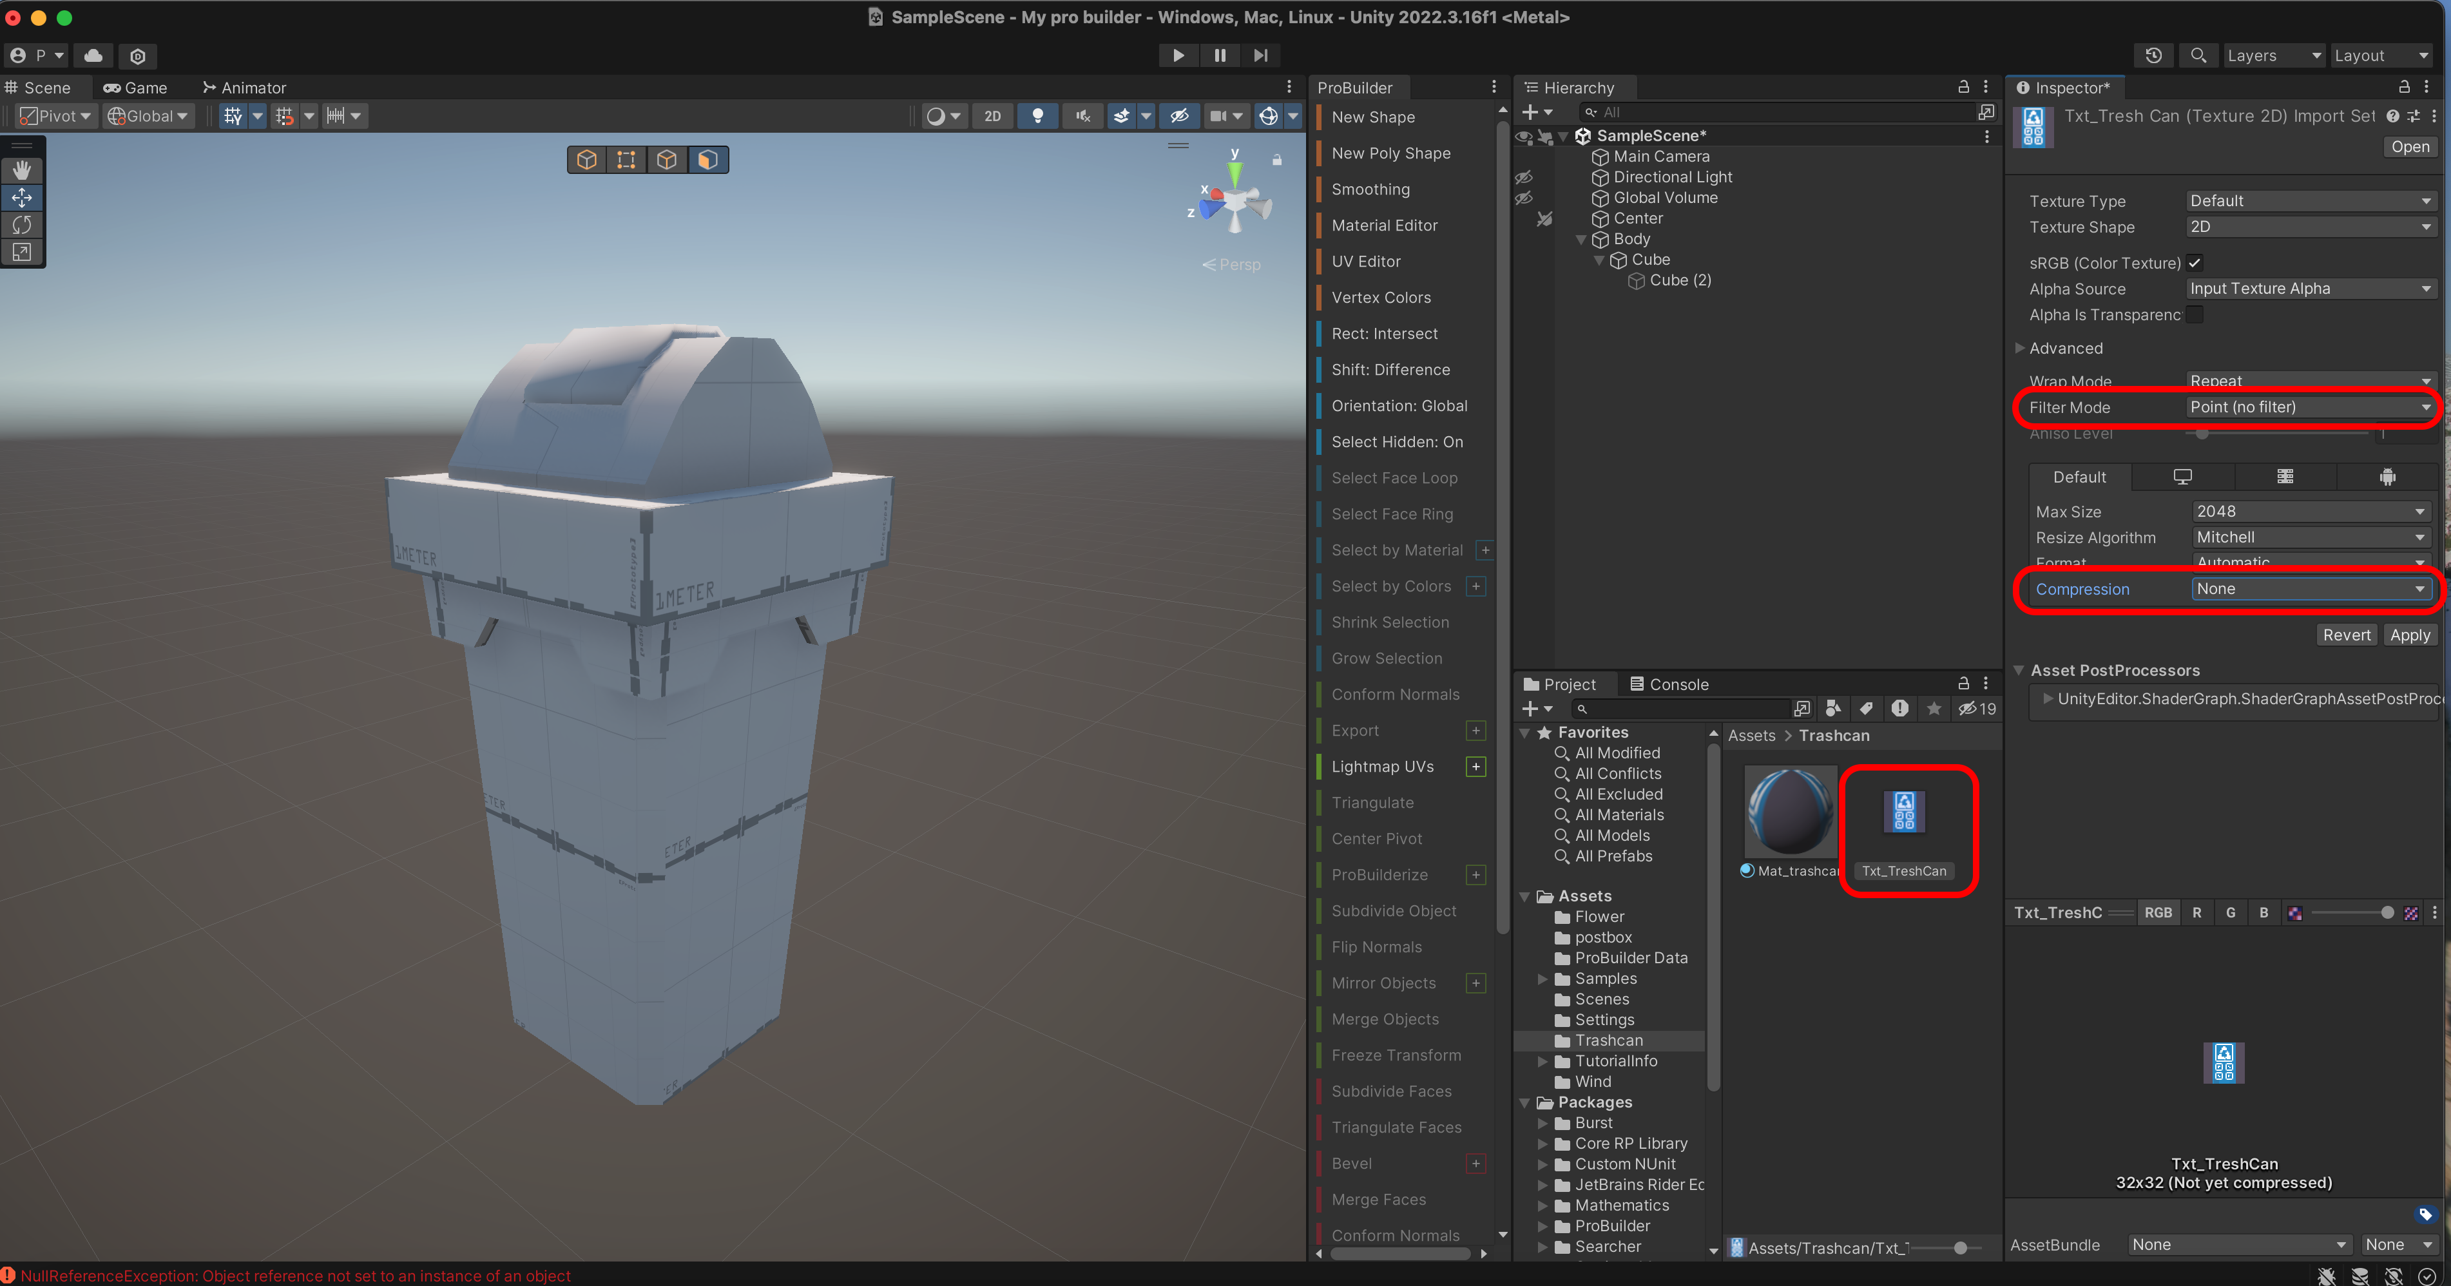The width and height of the screenshot is (2451, 1286).
Task: Open the undo history icon
Action: (x=2154, y=55)
